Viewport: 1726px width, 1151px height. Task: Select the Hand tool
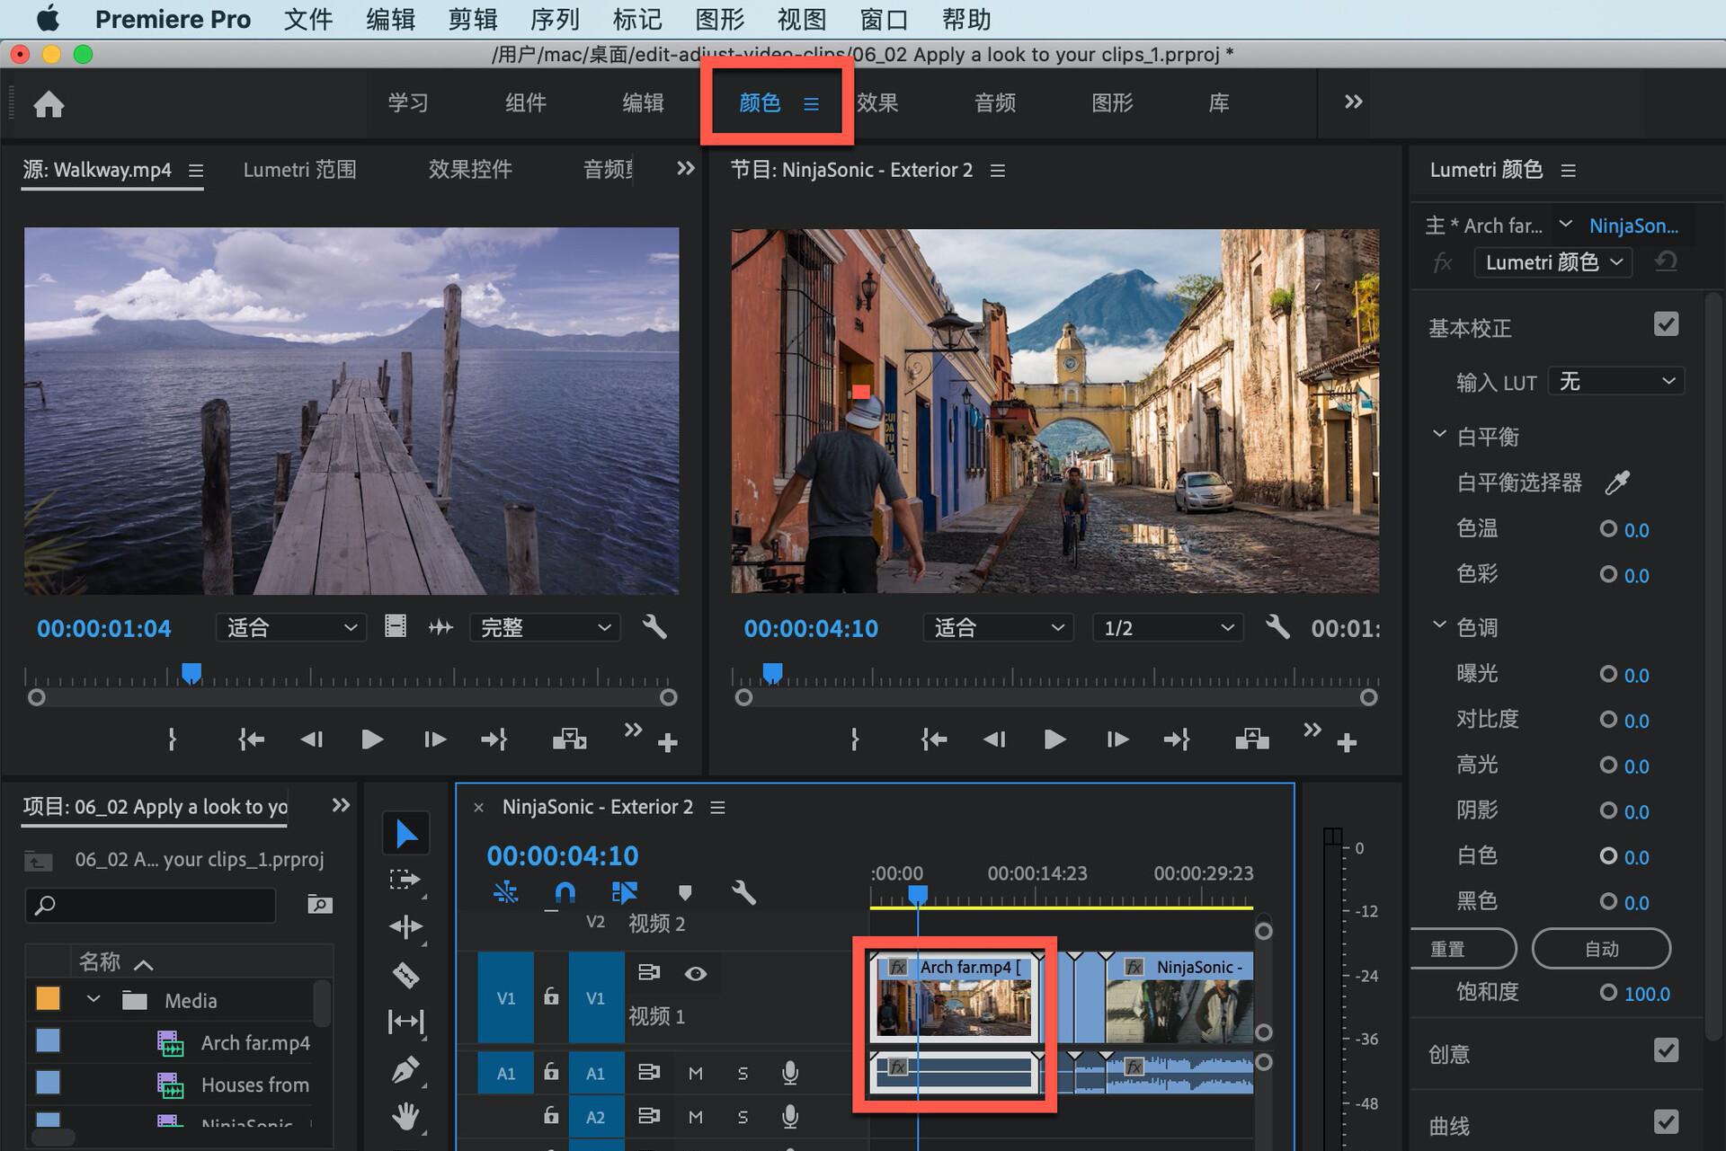pyautogui.click(x=405, y=1116)
